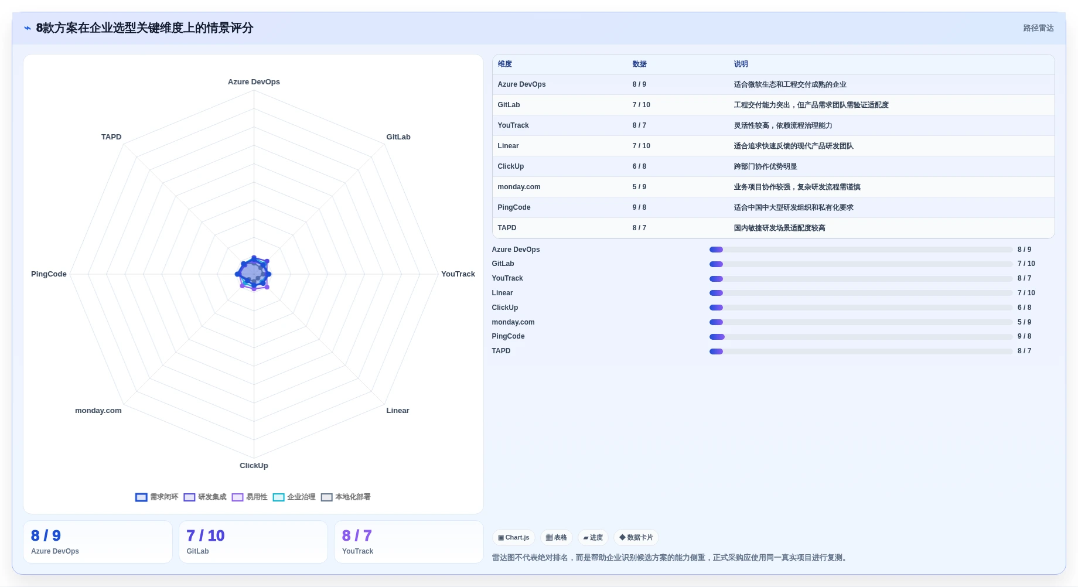Viewport: 1078px width, 587px height.
Task: Click the 雷达图不代表绝对排名 footer note
Action: coord(670,558)
